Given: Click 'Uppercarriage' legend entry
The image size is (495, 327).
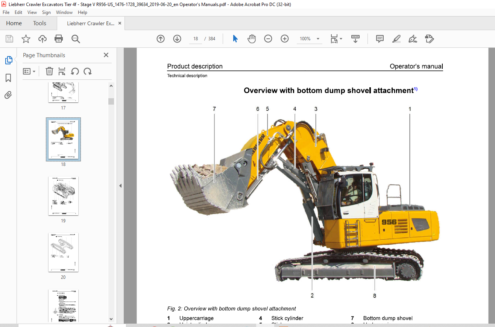Looking at the screenshot, I should click(x=196, y=318).
